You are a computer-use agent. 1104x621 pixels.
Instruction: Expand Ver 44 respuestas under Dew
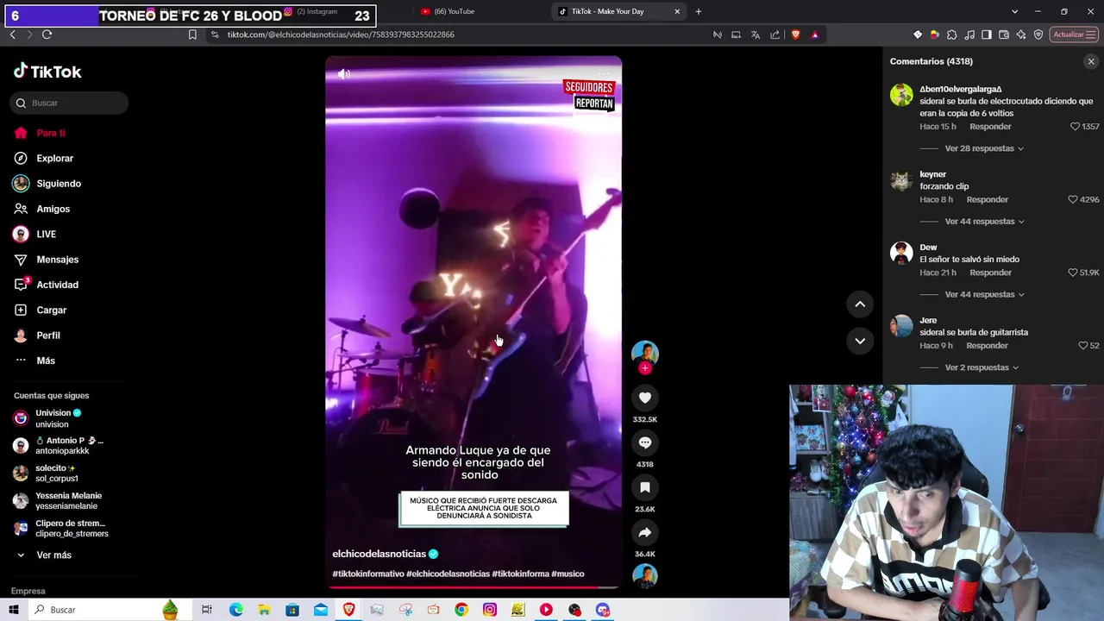pyautogui.click(x=984, y=294)
